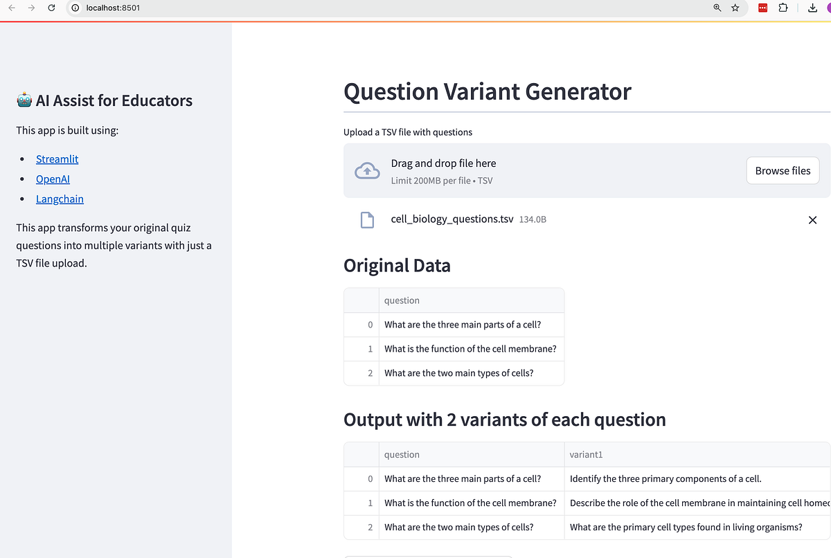The height and width of the screenshot is (558, 831).
Task: Click the file icon next to cell_biology_questions.tsv
Action: pos(367,219)
